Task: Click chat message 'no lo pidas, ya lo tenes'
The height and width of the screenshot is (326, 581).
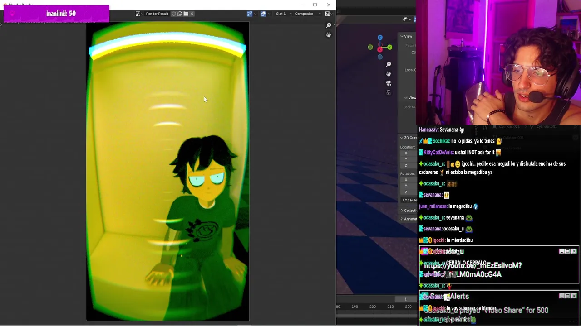Action: click(x=461, y=141)
